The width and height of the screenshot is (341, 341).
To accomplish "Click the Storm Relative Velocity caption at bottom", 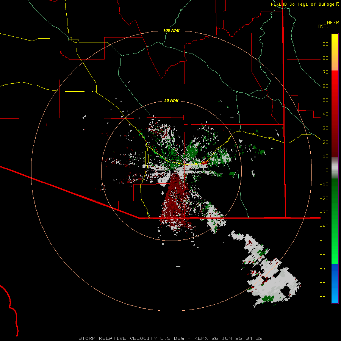I will click(x=170, y=338).
